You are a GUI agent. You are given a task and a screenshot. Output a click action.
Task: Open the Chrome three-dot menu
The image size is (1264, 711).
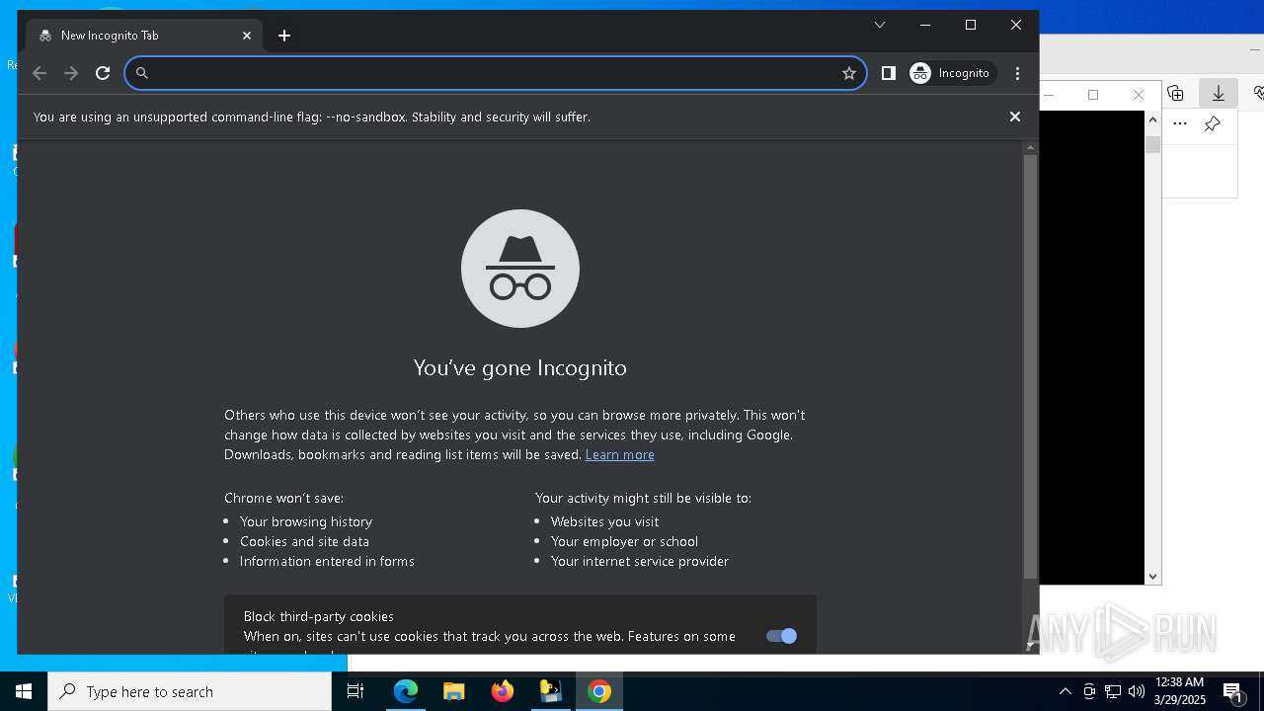pos(1017,73)
